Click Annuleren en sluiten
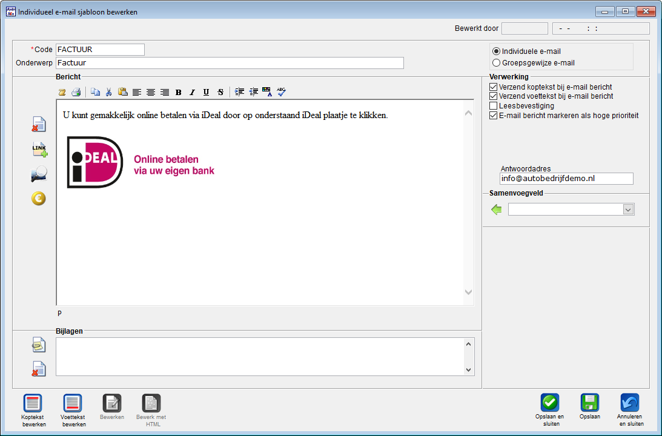Image resolution: width=662 pixels, height=436 pixels. coord(630,411)
